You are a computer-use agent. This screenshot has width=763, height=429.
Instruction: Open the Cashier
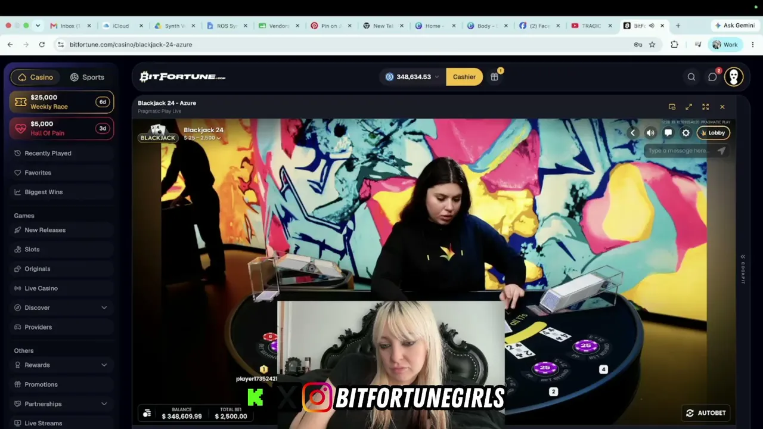pos(464,77)
